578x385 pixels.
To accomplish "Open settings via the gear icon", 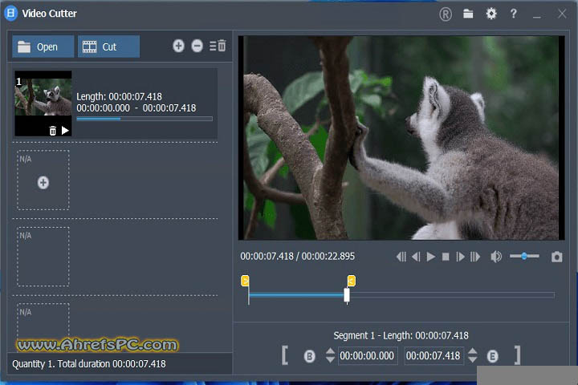I will pyautogui.click(x=491, y=14).
